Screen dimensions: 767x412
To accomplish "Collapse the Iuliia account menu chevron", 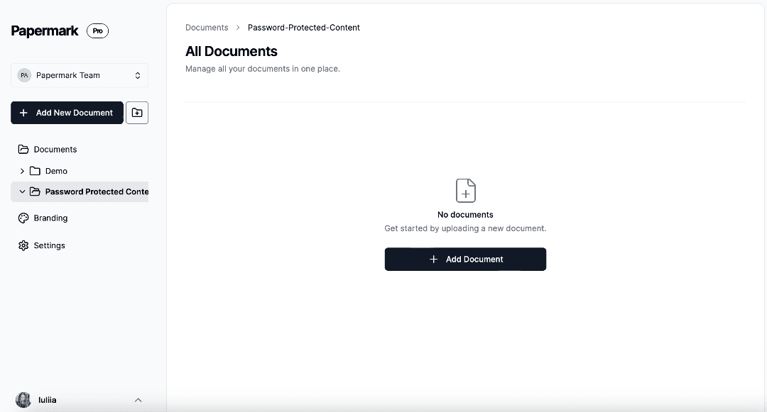I will [x=138, y=400].
